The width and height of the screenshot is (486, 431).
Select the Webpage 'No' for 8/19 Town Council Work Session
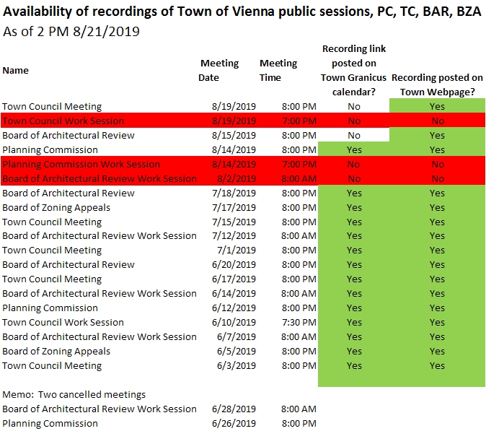[438, 121]
